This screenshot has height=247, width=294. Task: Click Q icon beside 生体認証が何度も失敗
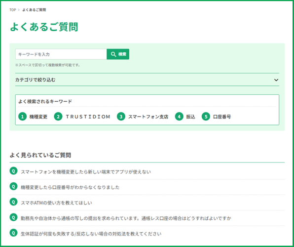[x=13, y=233]
